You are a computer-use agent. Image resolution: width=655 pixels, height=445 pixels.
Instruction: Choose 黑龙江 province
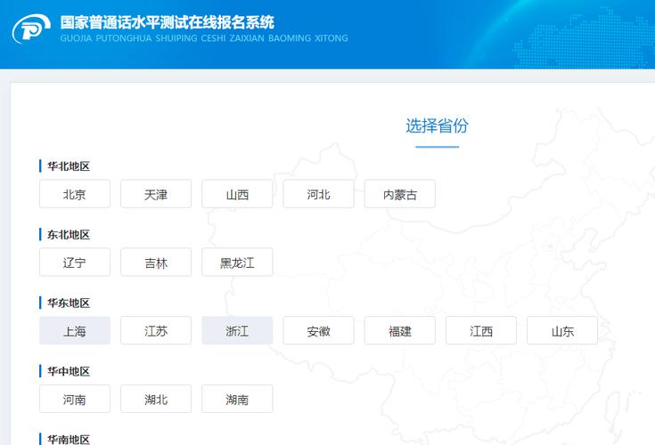click(237, 263)
